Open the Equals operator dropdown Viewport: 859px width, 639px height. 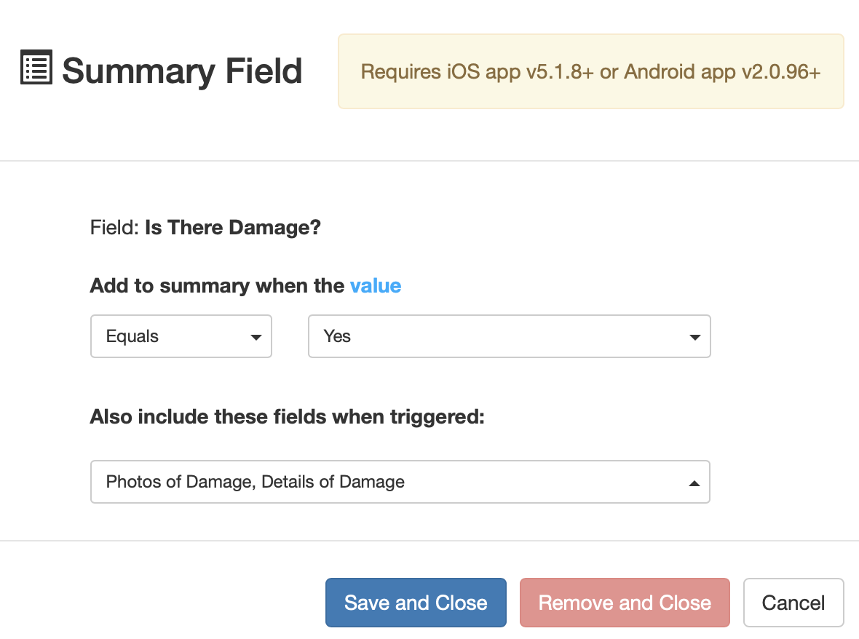(175, 336)
